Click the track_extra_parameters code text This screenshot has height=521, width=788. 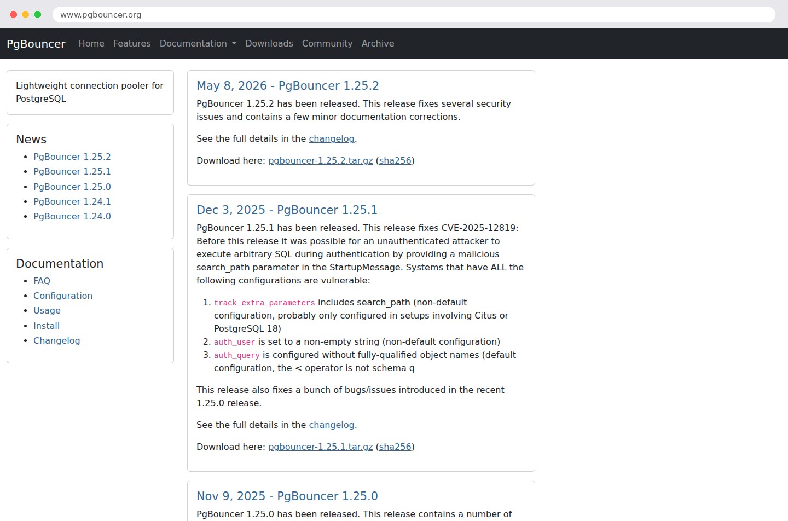point(264,303)
